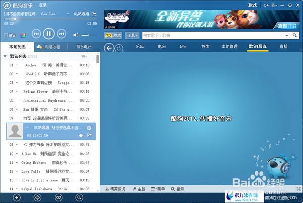This screenshot has width=303, height=203.
Task: Toggle lyrics fullscreen icon
Action: click(299, 189)
